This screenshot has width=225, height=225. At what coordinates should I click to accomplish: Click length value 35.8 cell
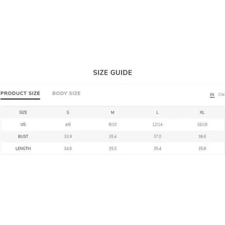(202, 149)
